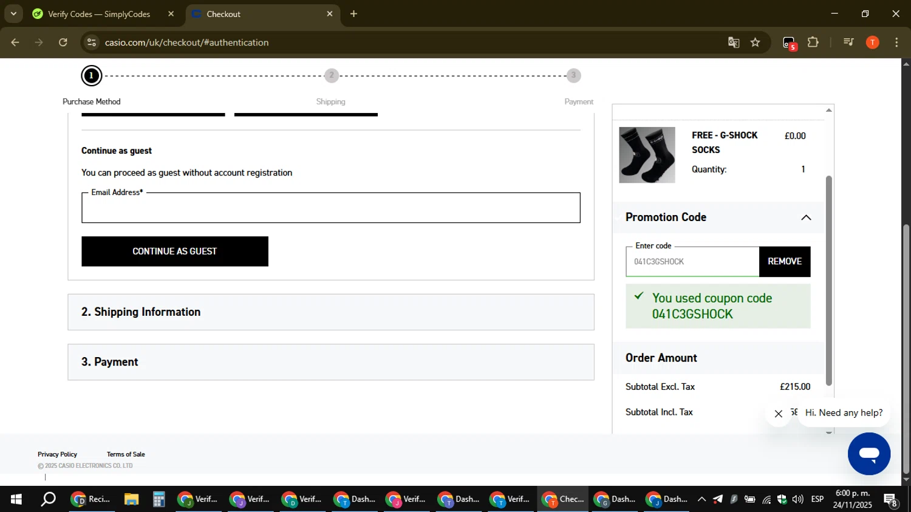Open the Google Translate page icon

pyautogui.click(x=734, y=43)
